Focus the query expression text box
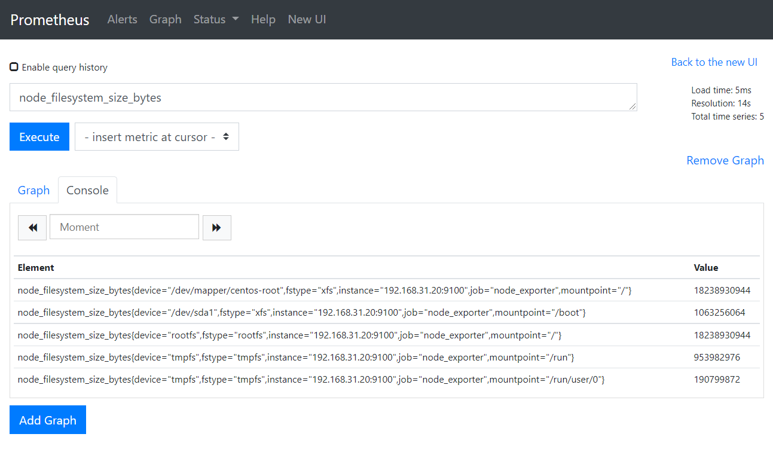Screen dimensions: 773x449 [x=323, y=97]
